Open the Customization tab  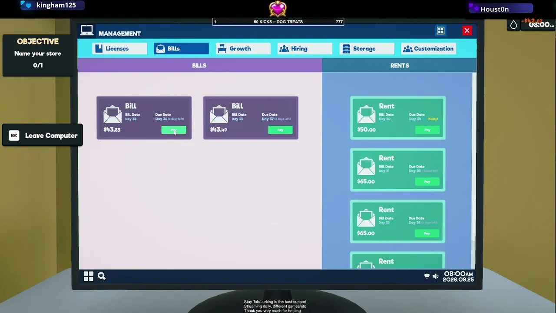[429, 49]
